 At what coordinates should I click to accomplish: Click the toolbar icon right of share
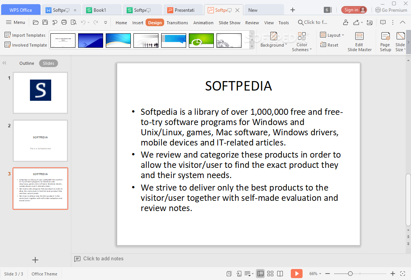point(369,22)
